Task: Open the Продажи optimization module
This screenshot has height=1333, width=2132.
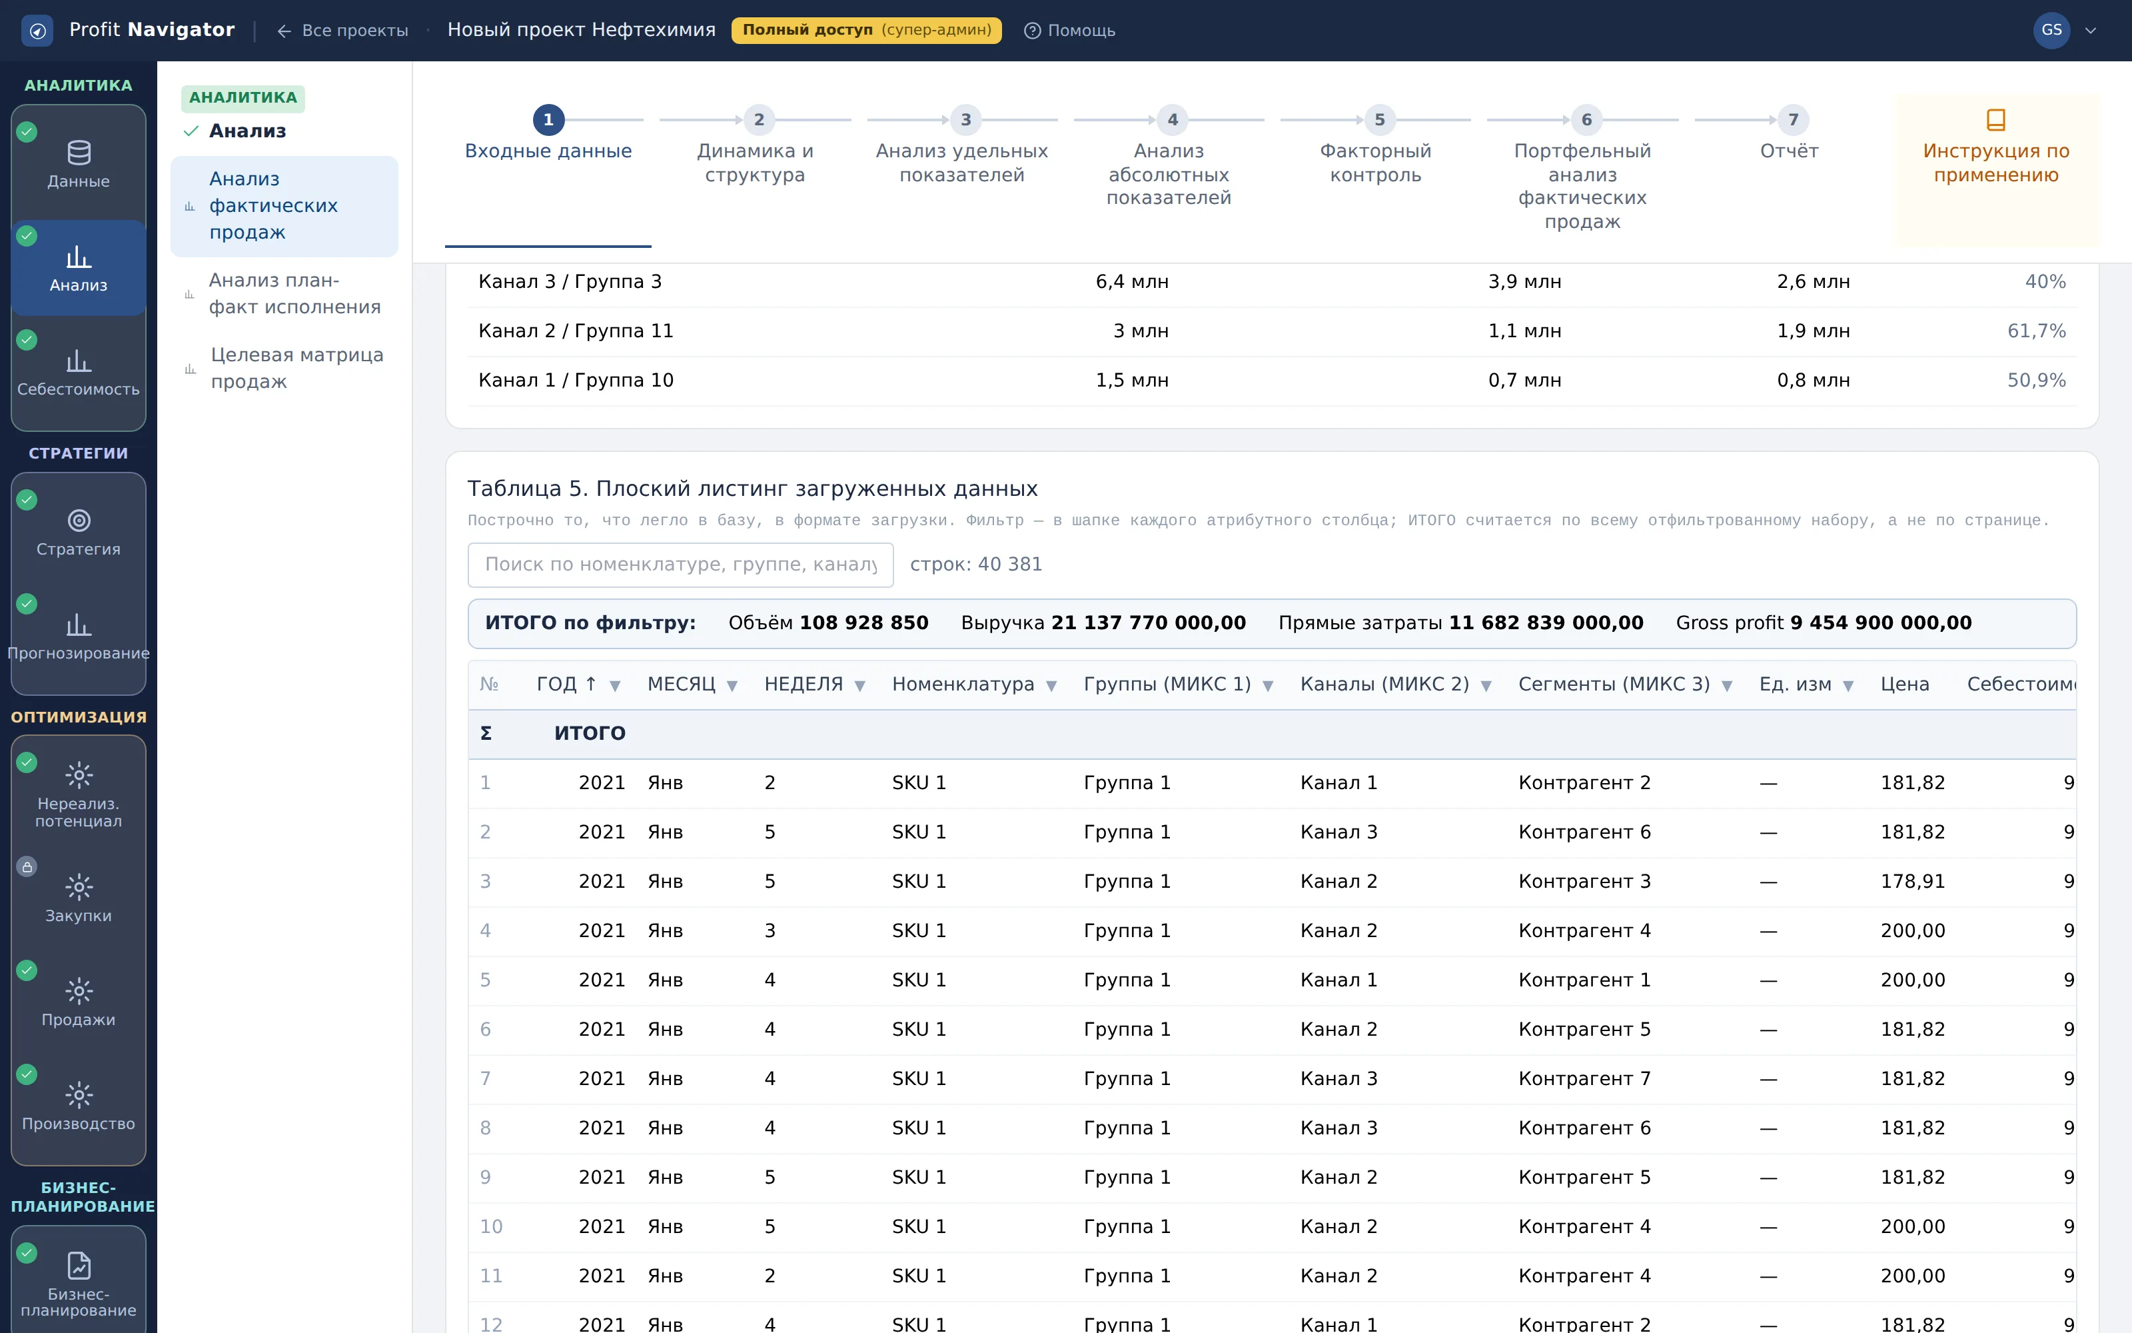Action: click(79, 1002)
